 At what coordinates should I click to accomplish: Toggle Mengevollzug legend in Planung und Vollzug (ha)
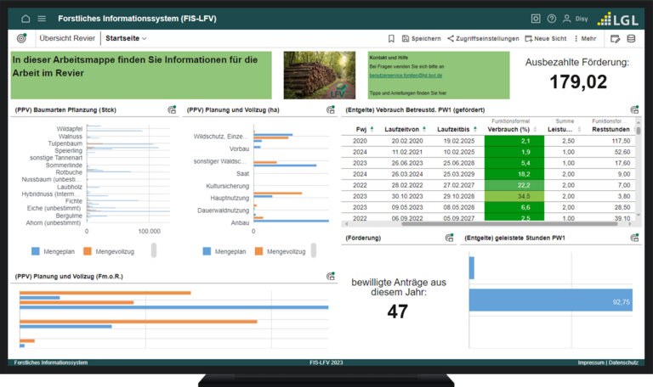tap(282, 250)
